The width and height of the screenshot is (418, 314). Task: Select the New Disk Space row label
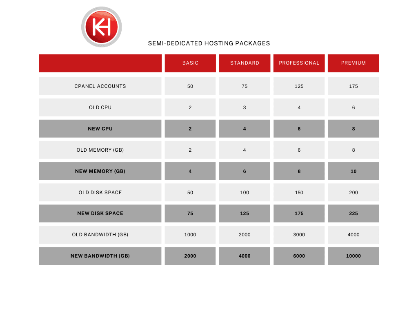click(x=100, y=213)
